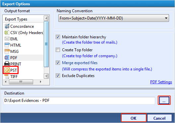Click the CSV (Only Headers) spreadsheet icon
175x123 pixels.
point(7,32)
